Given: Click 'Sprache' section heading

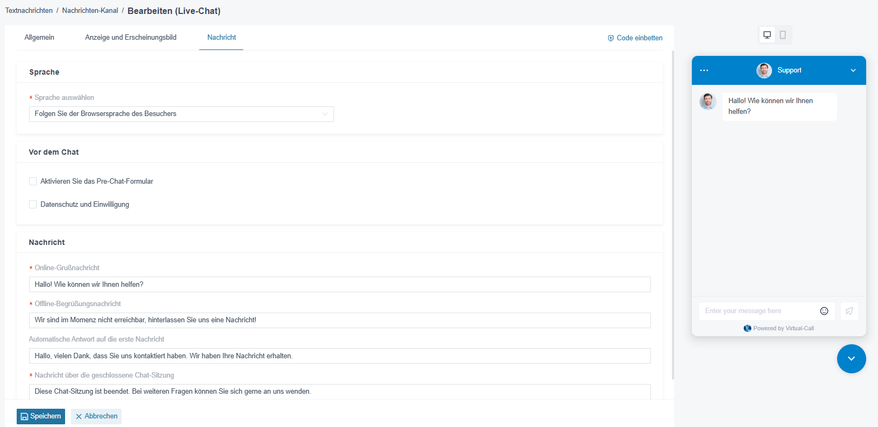Looking at the screenshot, I should (44, 73).
